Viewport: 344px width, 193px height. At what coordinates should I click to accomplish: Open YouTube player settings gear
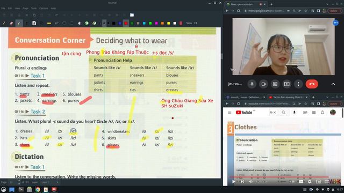point(310,181)
